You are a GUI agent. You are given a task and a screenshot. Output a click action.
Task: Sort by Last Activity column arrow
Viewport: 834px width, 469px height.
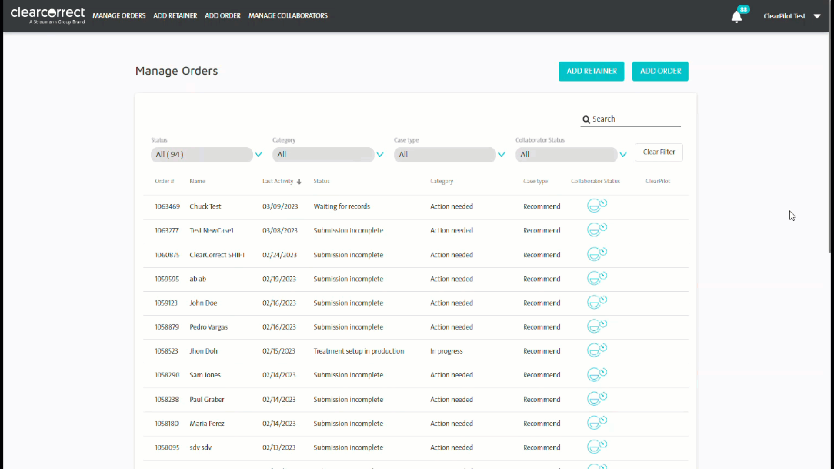click(299, 182)
